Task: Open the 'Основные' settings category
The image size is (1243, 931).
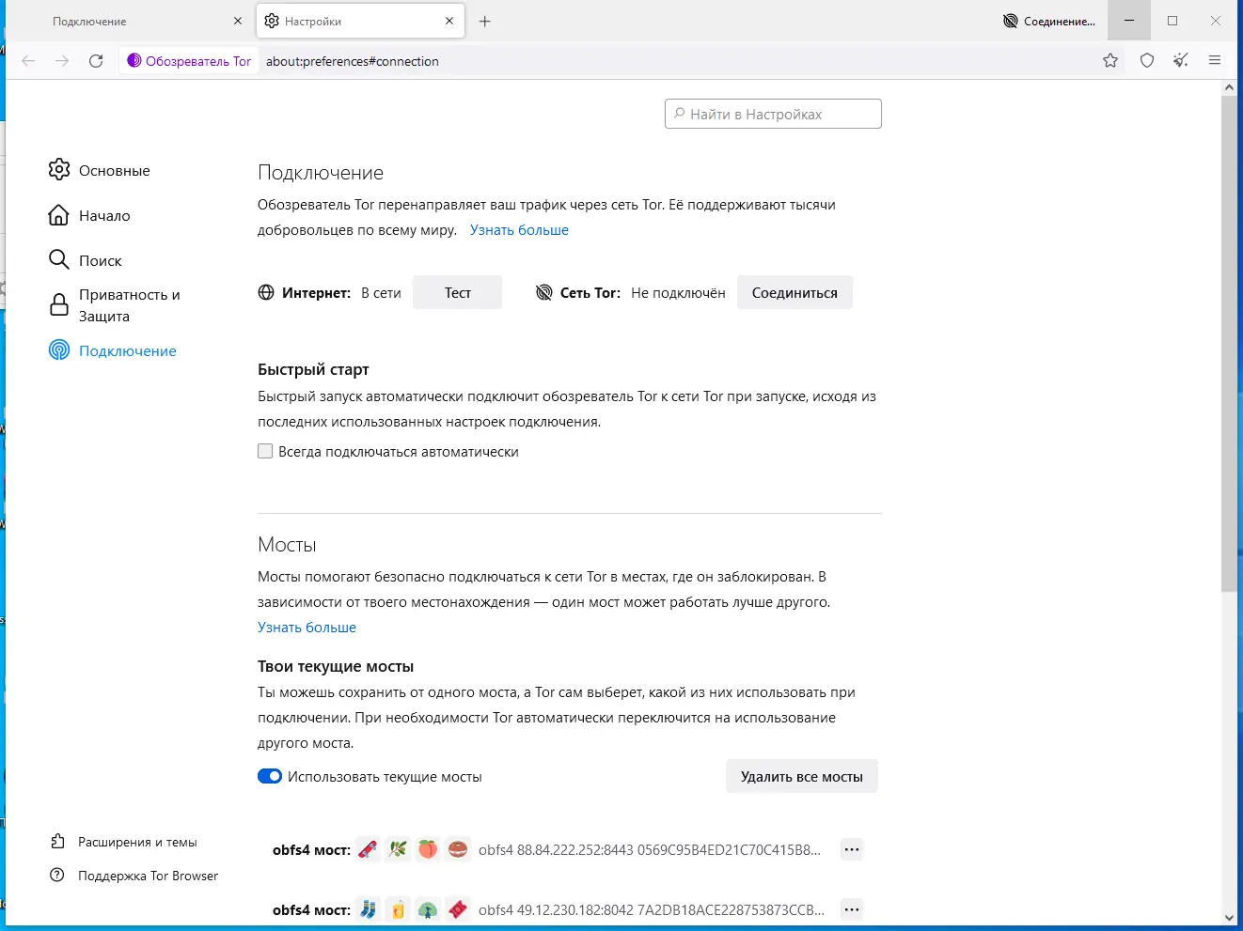Action: coord(100,170)
